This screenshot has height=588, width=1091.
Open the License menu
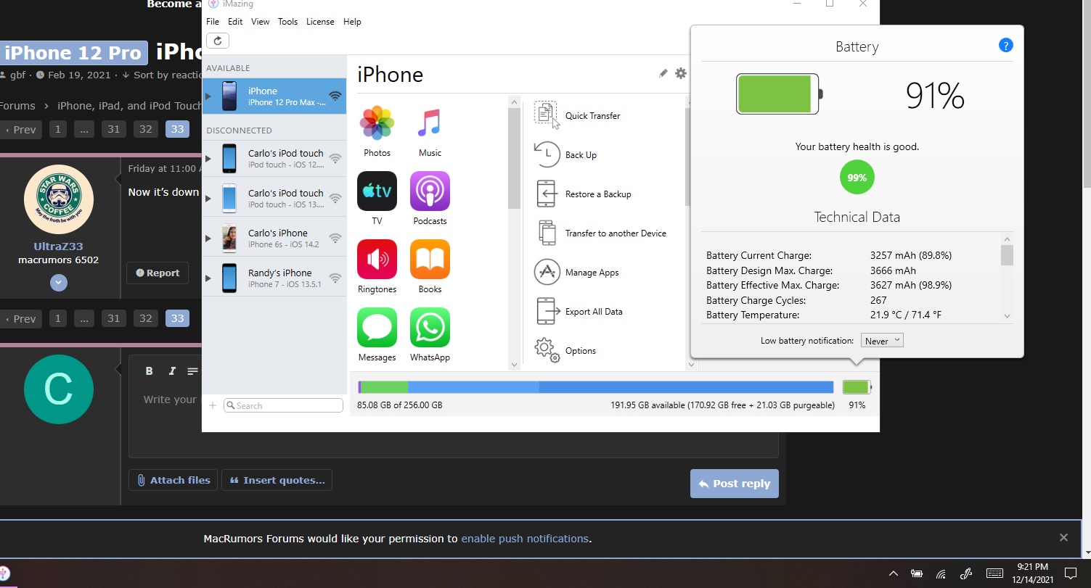(x=320, y=22)
